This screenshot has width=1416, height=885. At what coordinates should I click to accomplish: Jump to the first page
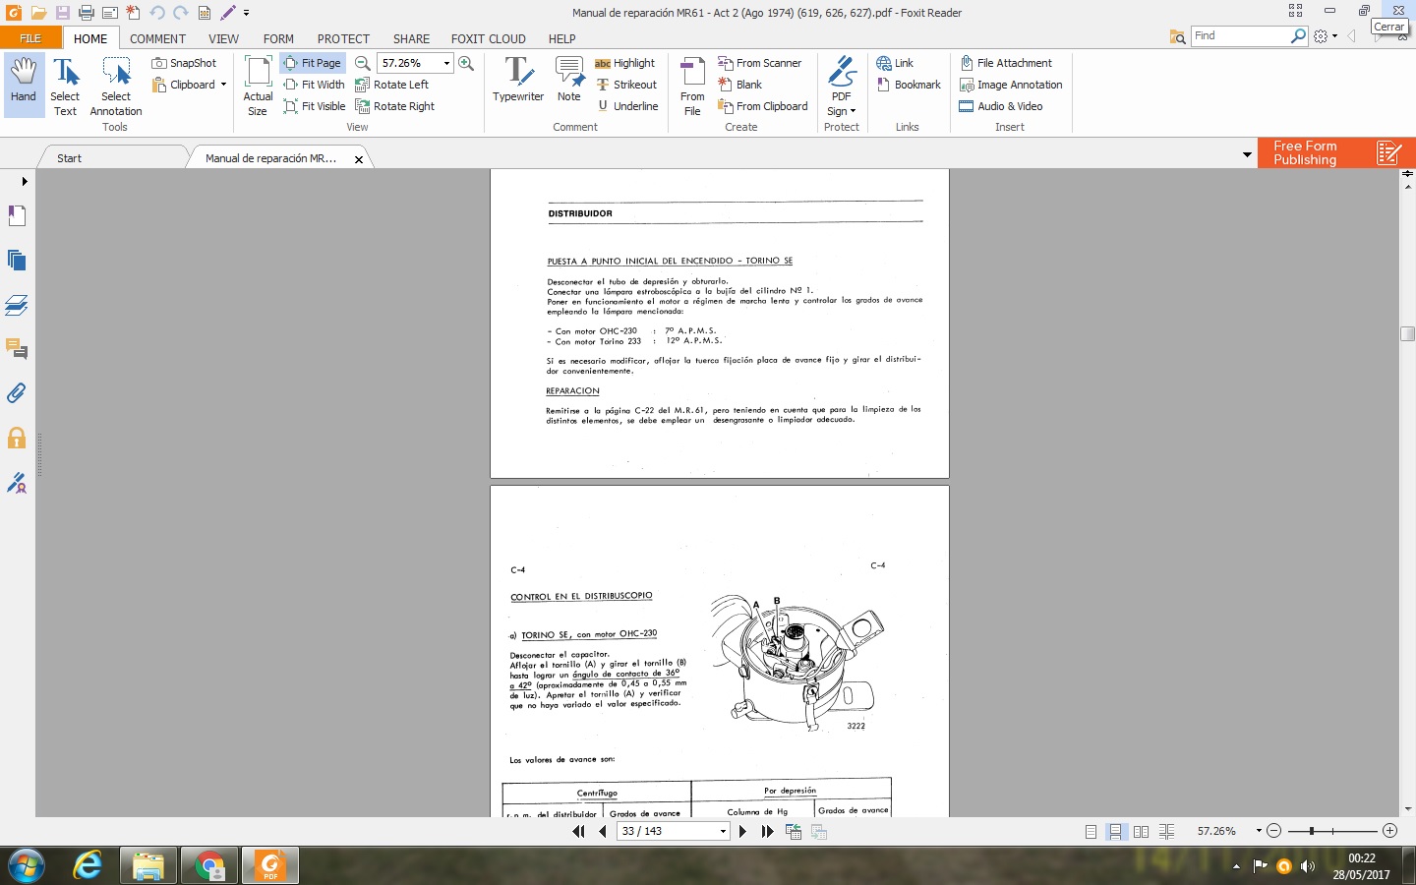pyautogui.click(x=578, y=831)
